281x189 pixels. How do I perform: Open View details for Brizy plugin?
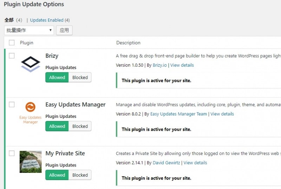tap(182, 65)
